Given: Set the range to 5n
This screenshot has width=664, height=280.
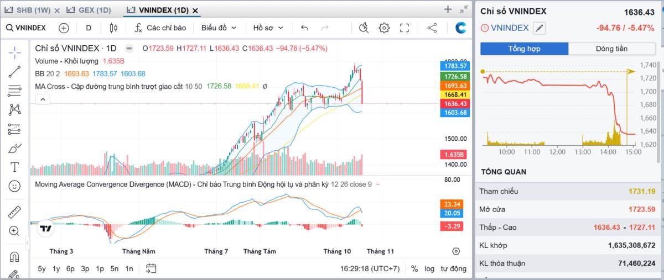Looking at the screenshot, I should click(114, 268).
